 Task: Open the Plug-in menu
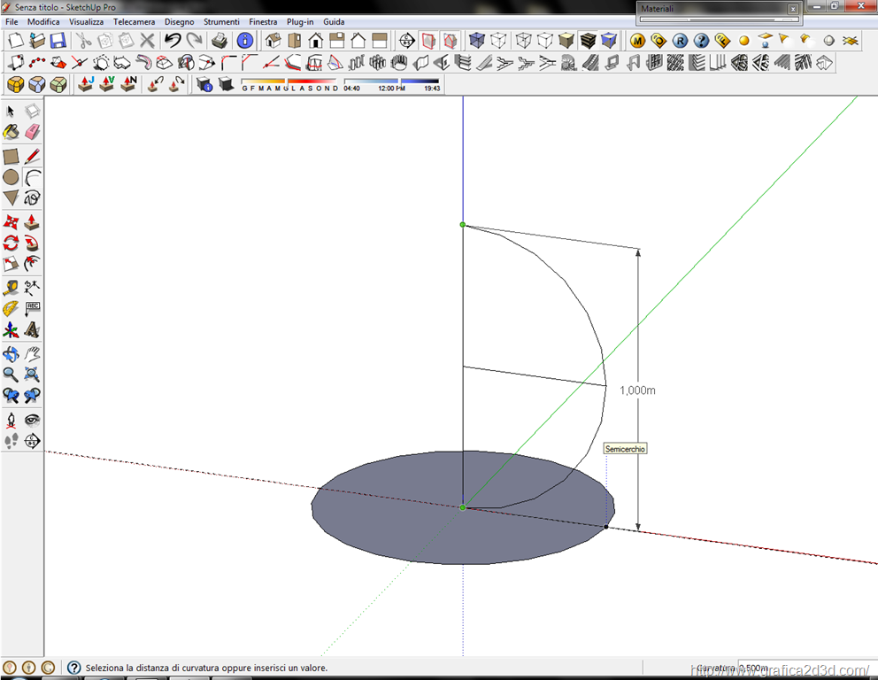tap(299, 21)
